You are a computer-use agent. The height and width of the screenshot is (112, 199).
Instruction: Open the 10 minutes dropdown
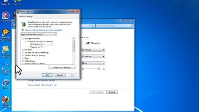click(x=93, y=50)
